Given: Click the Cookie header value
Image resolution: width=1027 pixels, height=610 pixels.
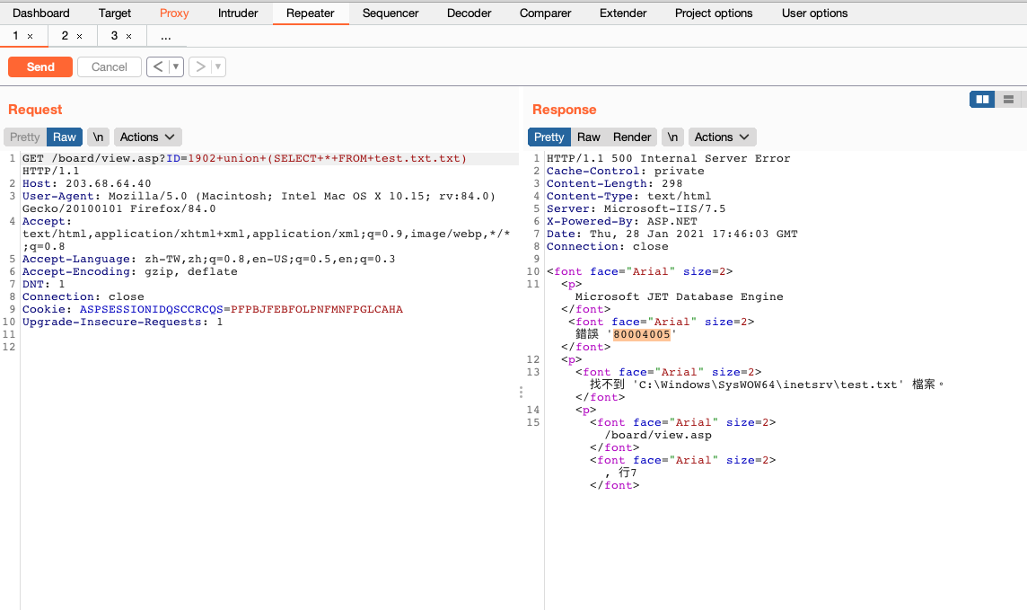Looking at the screenshot, I should pyautogui.click(x=316, y=309).
